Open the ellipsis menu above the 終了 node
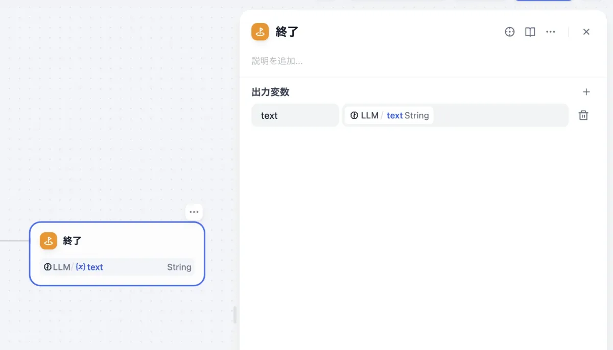613x350 pixels. [194, 212]
